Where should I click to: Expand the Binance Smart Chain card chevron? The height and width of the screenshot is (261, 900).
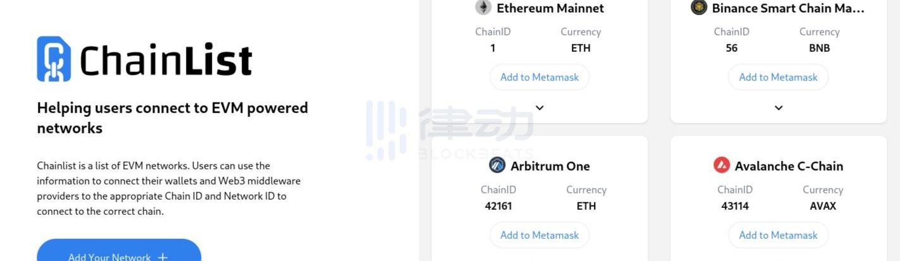point(779,108)
